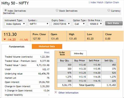Open the Option Chain link
Screen dimensions: 124x98
(112, 2)
